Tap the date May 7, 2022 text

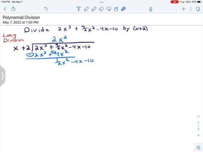tap(20, 22)
